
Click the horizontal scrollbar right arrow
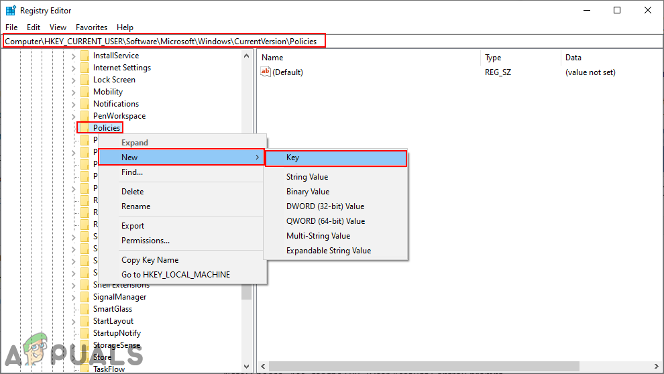(657, 366)
